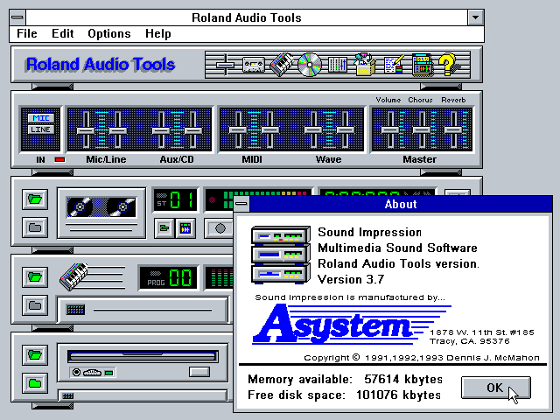This screenshot has height=420, width=560.
Task: Click the red IN indicator light
Action: click(59, 159)
